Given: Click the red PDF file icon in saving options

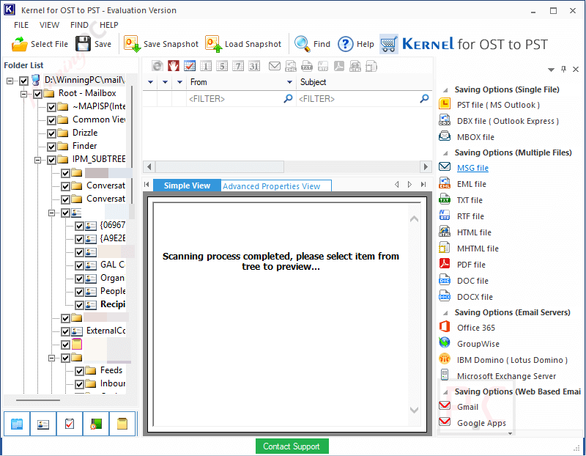Looking at the screenshot, I should [x=445, y=263].
